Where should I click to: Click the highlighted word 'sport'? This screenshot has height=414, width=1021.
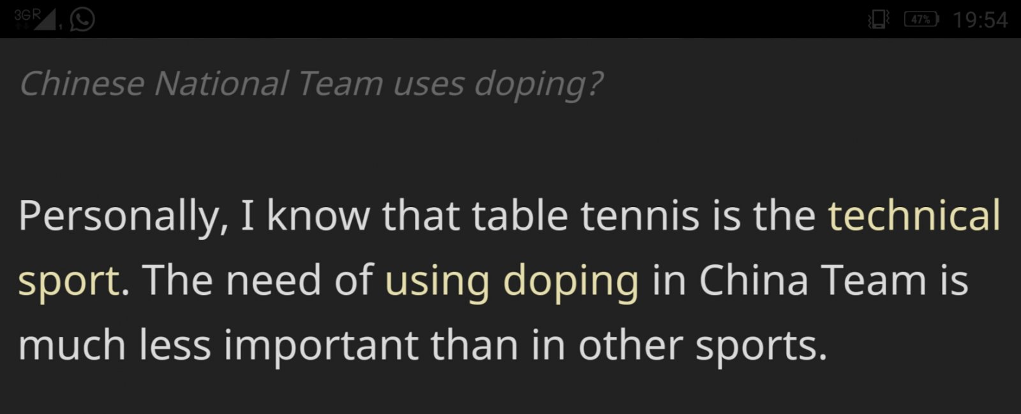point(68,280)
